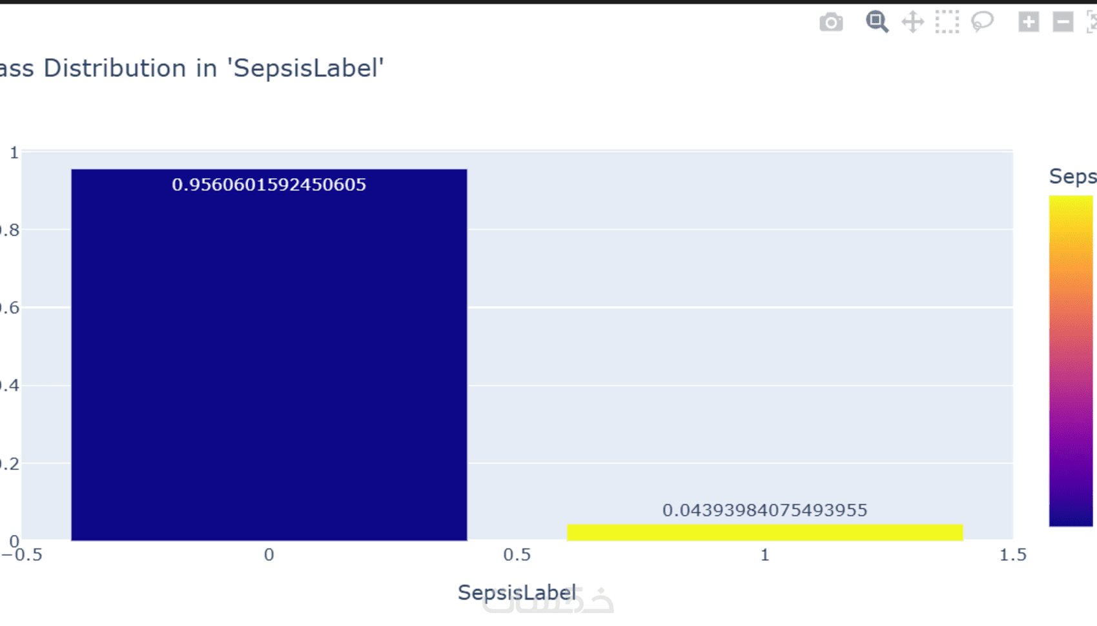This screenshot has width=1097, height=626.
Task: Download plot as PNG with camera icon
Action: click(x=831, y=23)
